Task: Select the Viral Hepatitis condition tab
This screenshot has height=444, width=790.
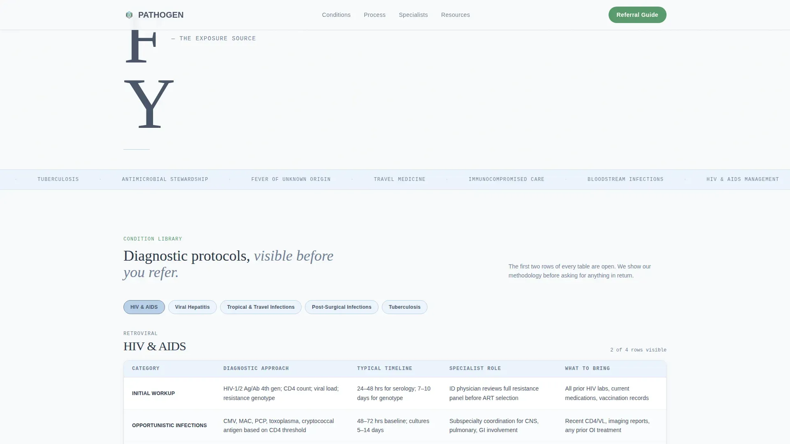Action: [192, 307]
